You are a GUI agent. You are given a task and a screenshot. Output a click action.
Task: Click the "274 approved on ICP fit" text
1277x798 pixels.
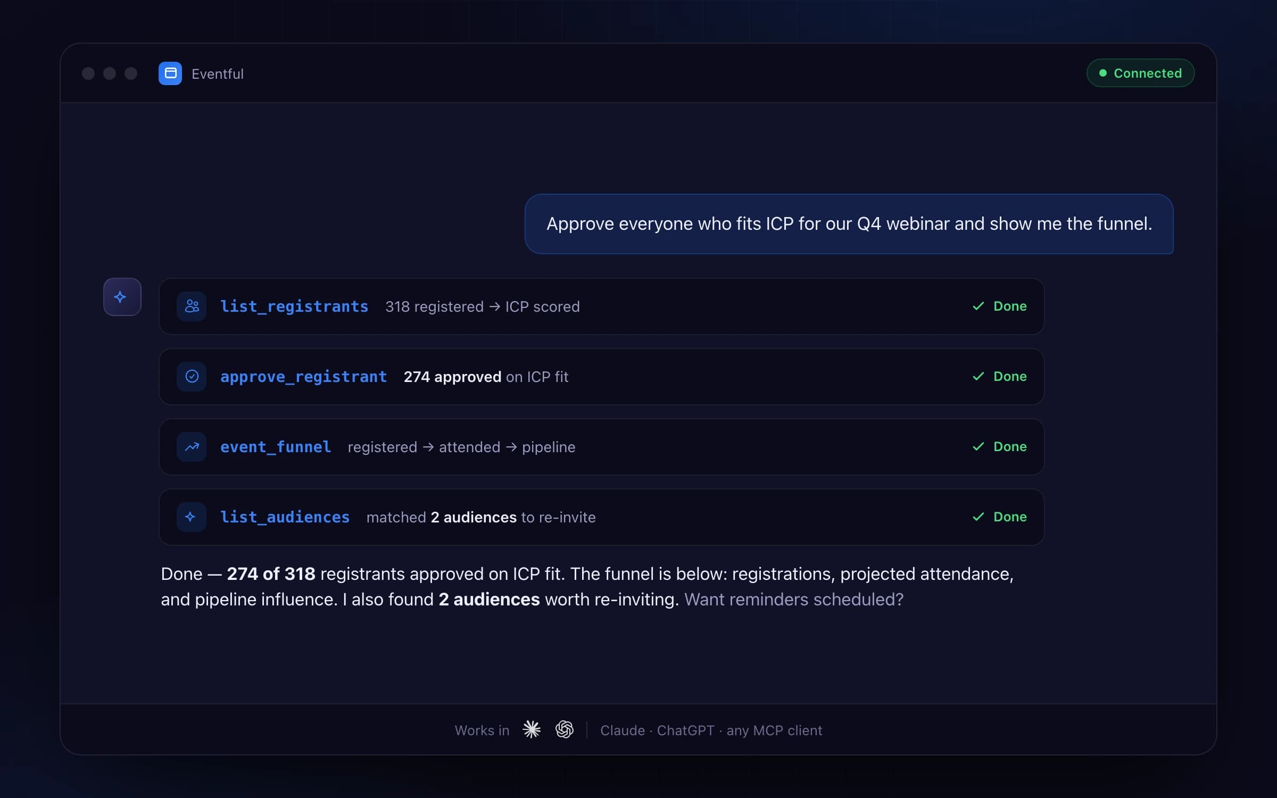click(486, 377)
